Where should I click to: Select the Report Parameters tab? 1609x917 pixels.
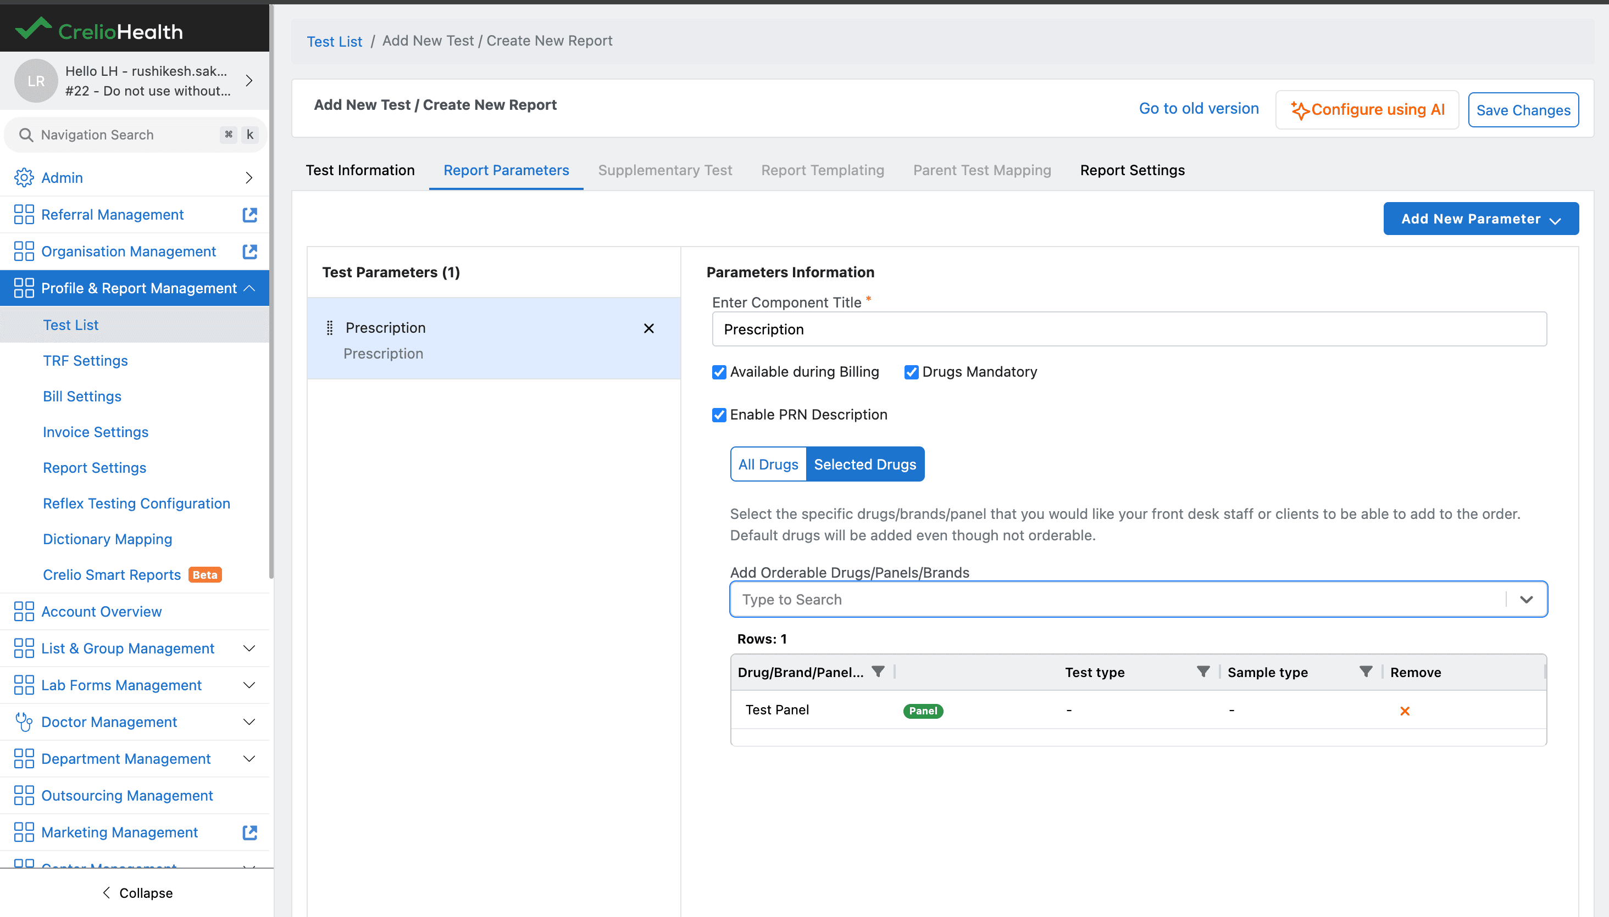(x=506, y=170)
